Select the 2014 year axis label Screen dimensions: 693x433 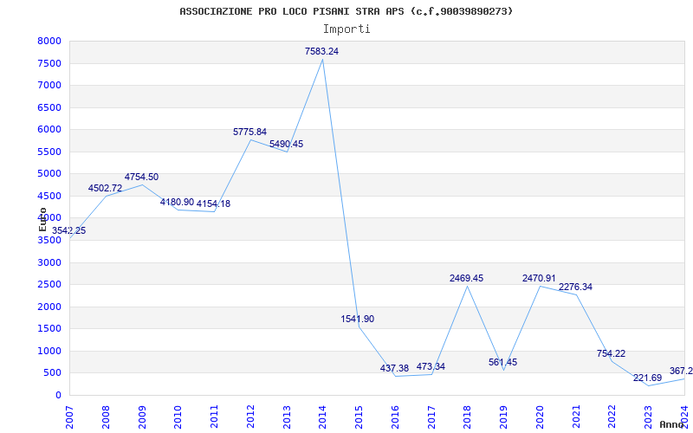coord(322,417)
